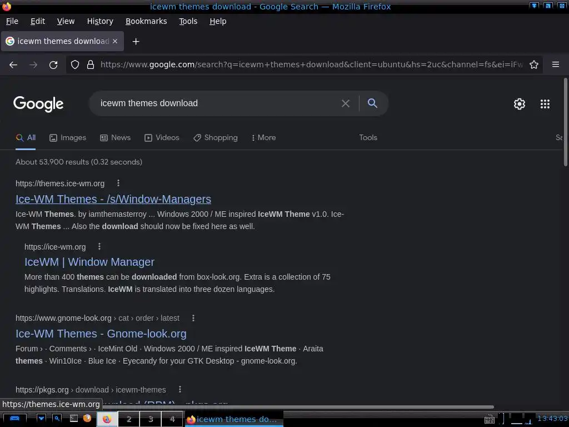Open Ice-WM Themes /s/Window-Managers link
Screen dimensions: 569x427
coord(113,199)
